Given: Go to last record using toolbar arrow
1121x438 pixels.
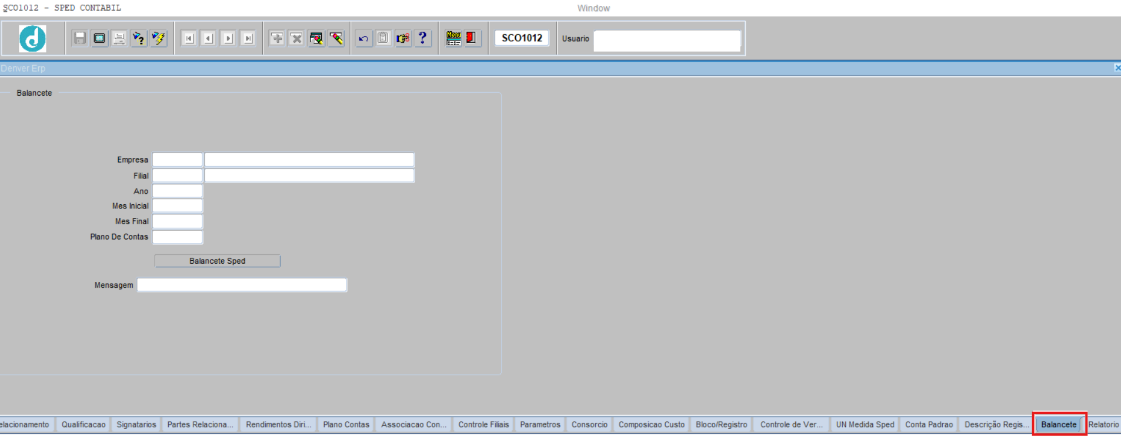Looking at the screenshot, I should coord(248,38).
